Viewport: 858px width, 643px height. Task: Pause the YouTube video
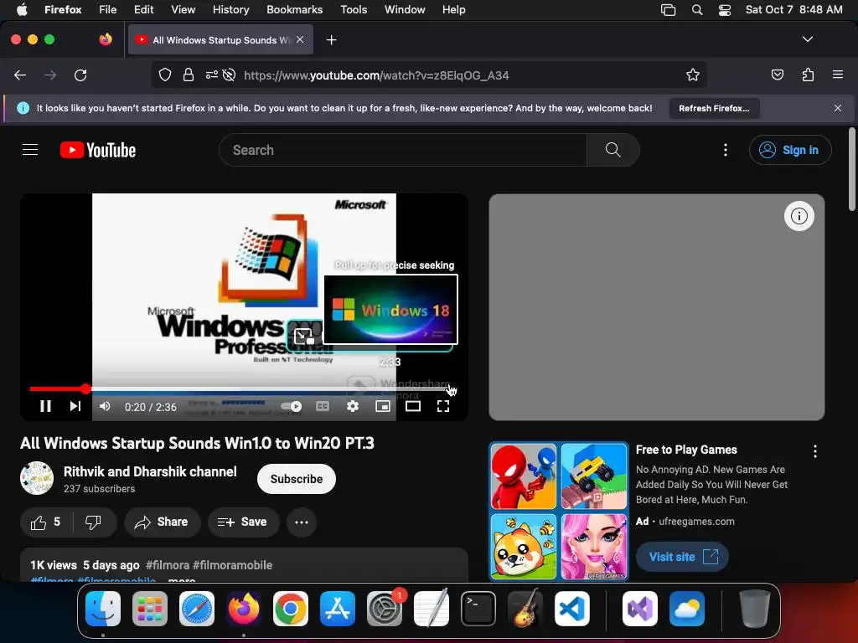coord(46,406)
